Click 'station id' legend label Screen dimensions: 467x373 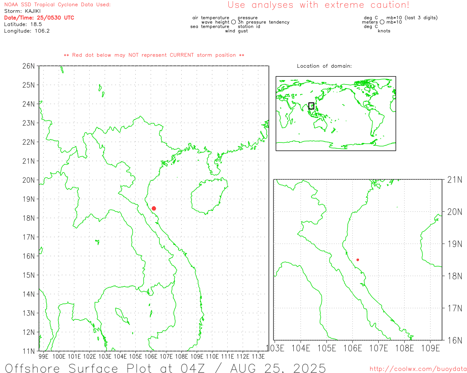249,27
